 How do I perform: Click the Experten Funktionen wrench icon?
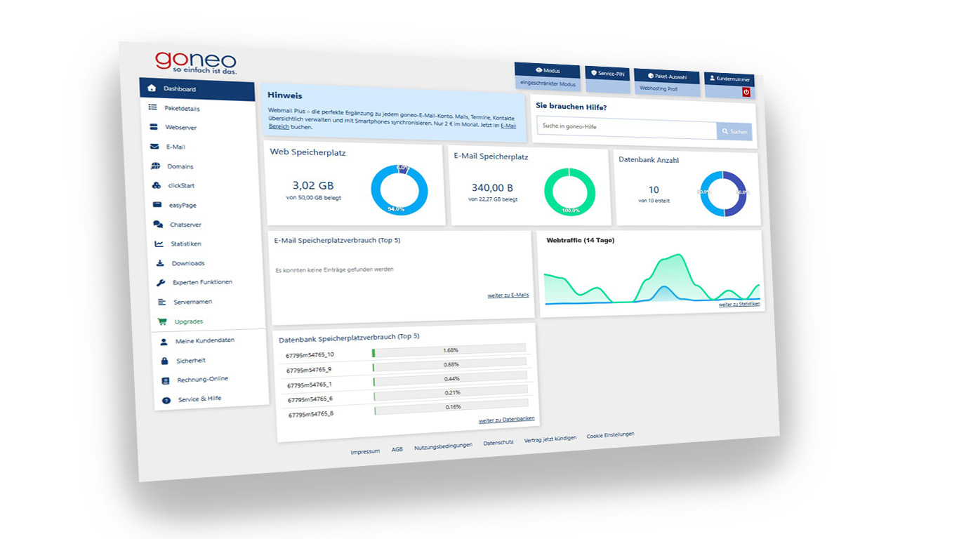pyautogui.click(x=161, y=283)
